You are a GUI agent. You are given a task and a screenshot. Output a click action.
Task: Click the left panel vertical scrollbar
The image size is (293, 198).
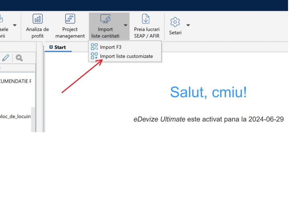pyautogui.click(x=33, y=119)
